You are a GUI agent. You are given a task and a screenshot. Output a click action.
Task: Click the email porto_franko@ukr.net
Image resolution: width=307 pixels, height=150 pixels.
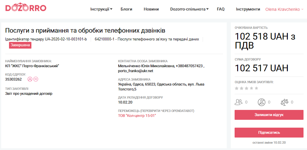tap(135, 71)
